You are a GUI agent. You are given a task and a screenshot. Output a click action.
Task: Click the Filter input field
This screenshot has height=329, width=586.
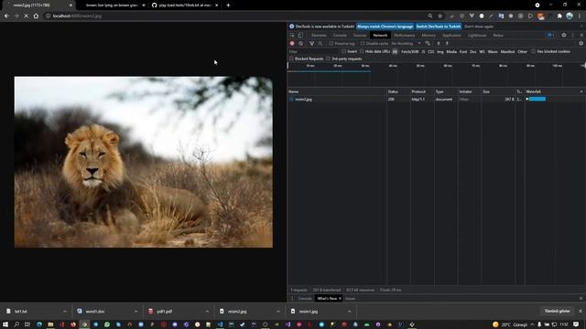(313, 51)
